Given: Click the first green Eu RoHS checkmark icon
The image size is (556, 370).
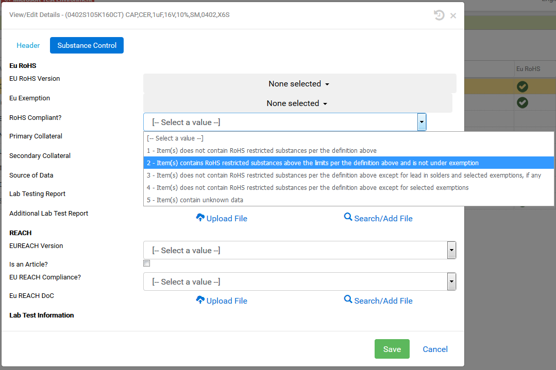Looking at the screenshot, I should pos(523,87).
